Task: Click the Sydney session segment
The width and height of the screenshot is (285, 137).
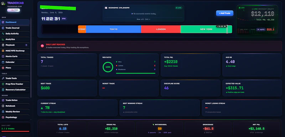Action: pos(82,29)
